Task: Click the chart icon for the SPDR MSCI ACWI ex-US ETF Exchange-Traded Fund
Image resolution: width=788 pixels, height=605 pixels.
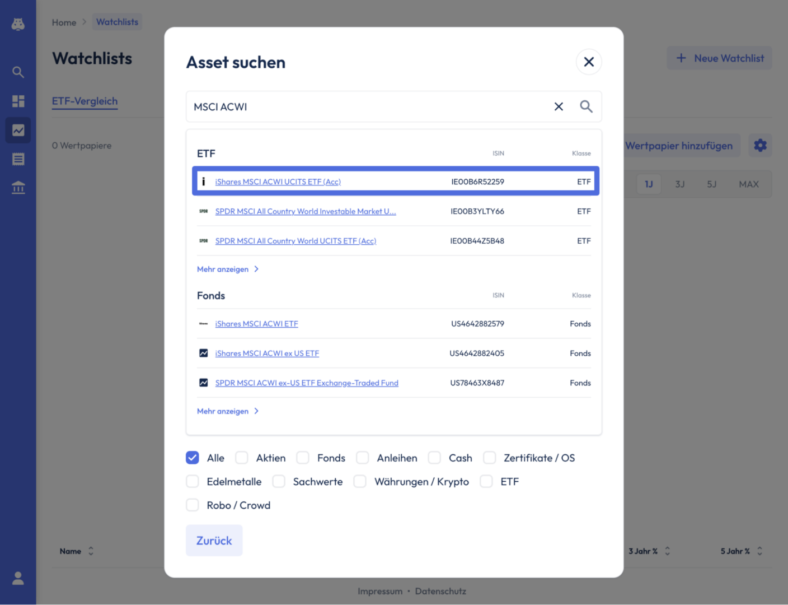Action: click(x=204, y=383)
